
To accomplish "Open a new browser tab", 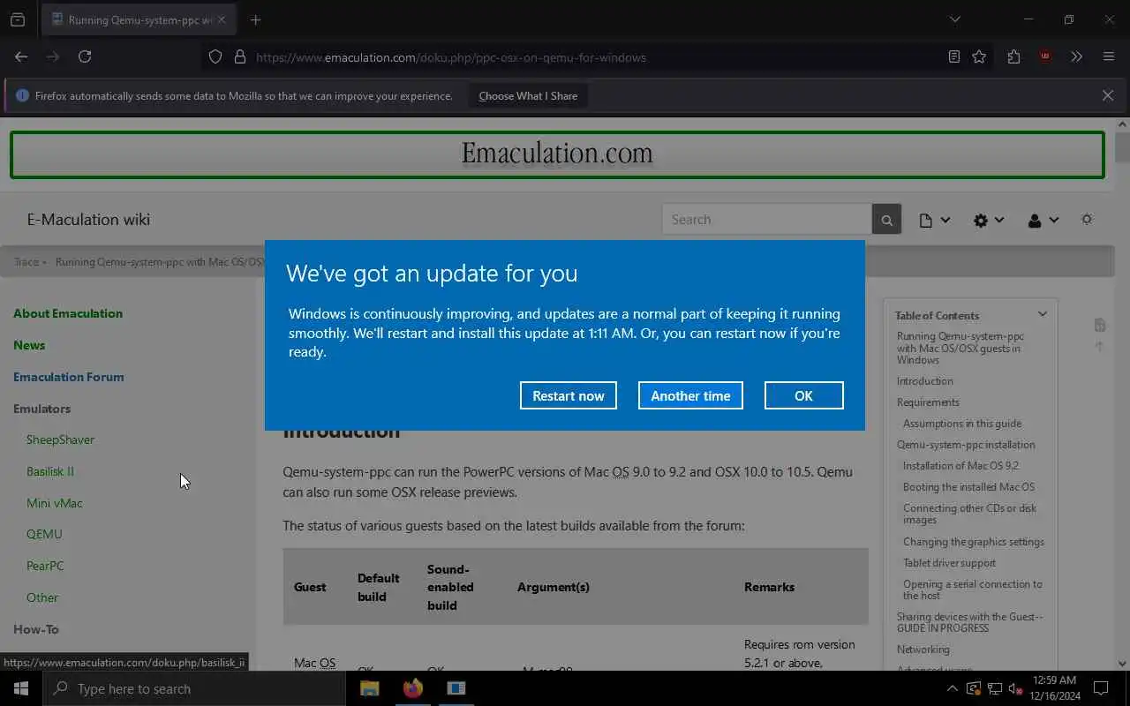I will [x=256, y=19].
